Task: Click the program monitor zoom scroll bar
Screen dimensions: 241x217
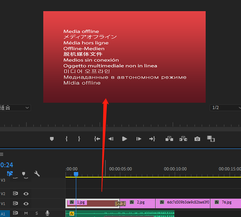Action: [121, 129]
